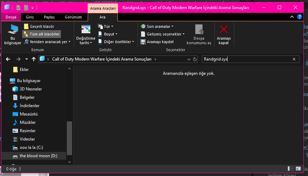This screenshot has height=176, width=308.
Task: Open Belgeler folder
Action: tap(24, 97)
